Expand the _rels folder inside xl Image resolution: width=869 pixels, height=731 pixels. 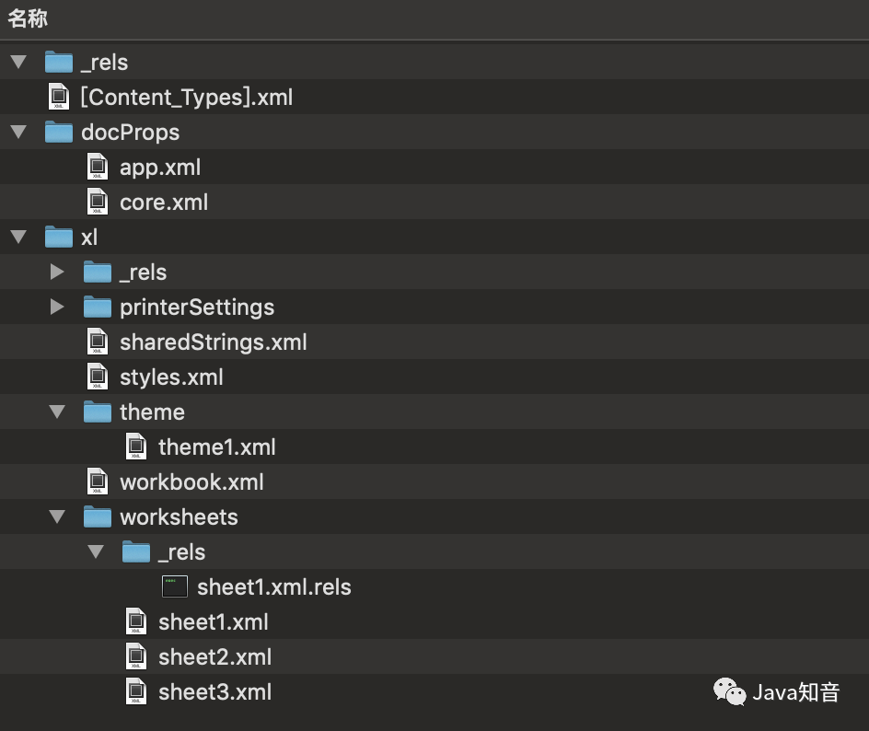pos(57,273)
